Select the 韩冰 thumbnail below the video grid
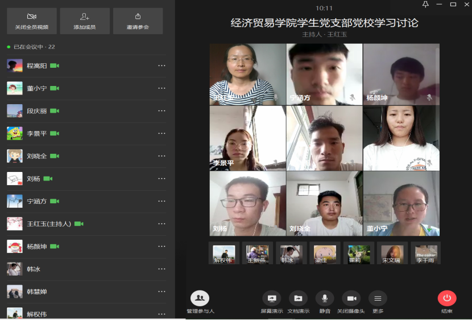 tap(291, 255)
